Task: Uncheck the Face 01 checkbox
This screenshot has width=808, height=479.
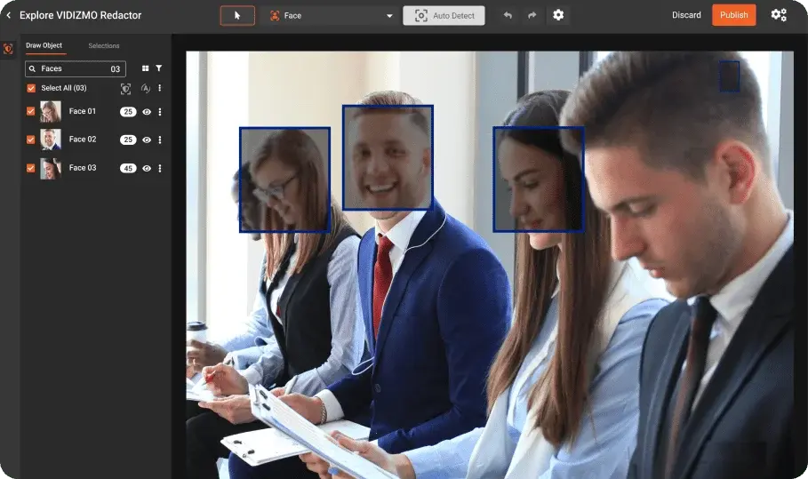Action: click(31, 112)
